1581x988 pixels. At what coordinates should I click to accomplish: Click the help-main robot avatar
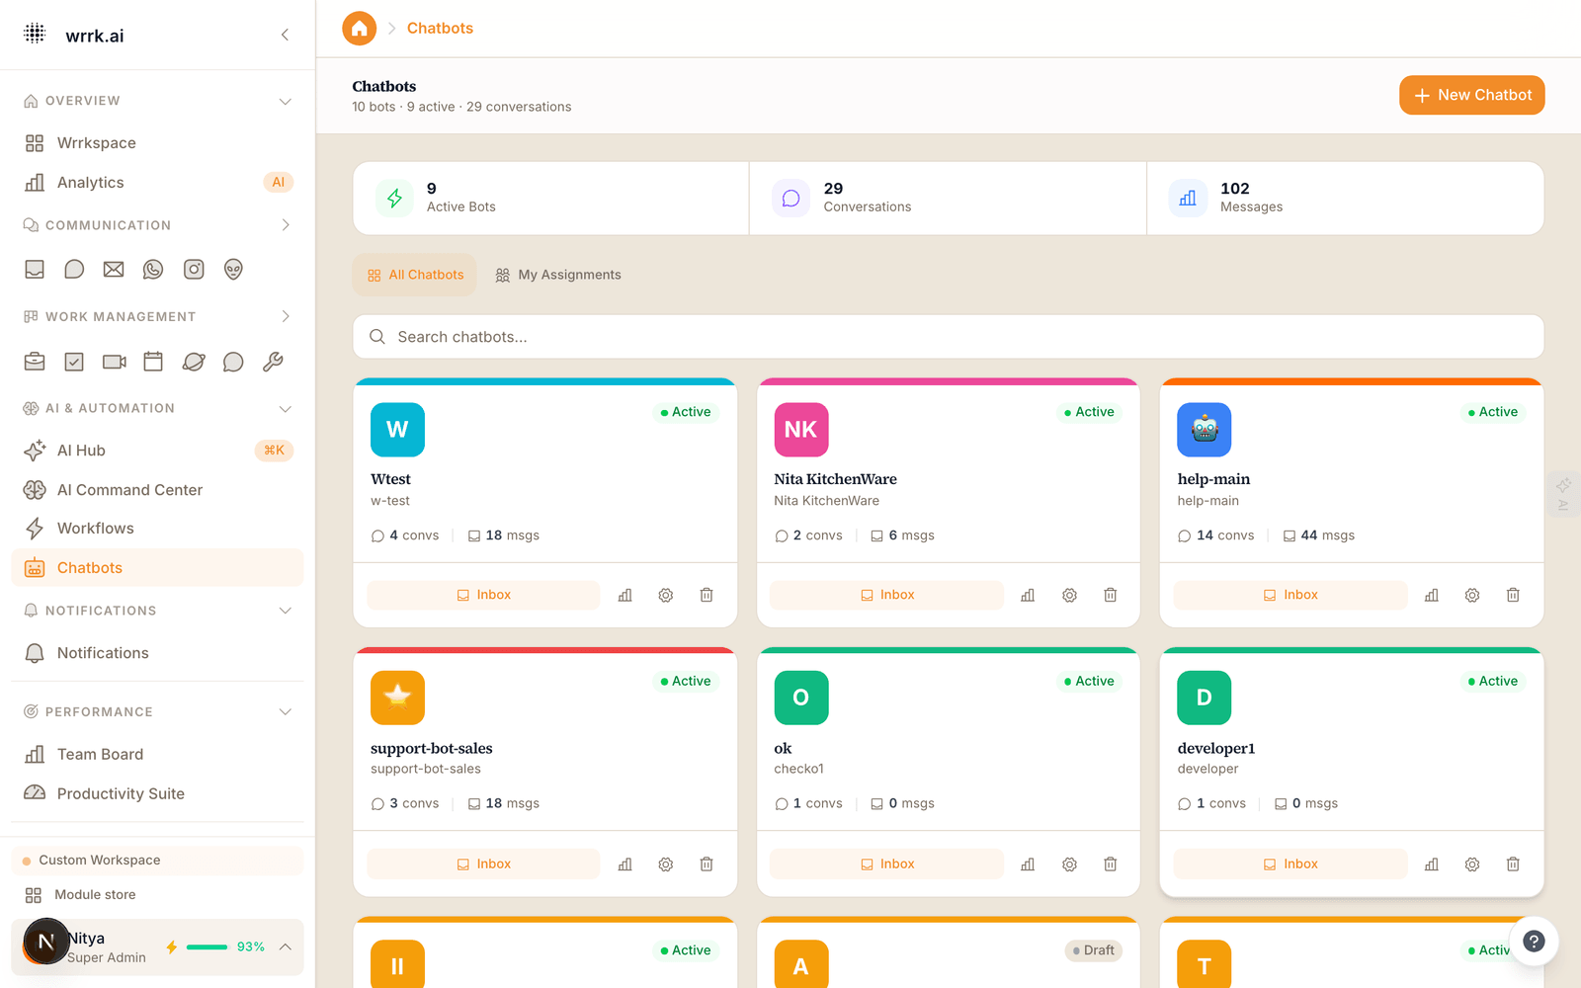[x=1205, y=430]
